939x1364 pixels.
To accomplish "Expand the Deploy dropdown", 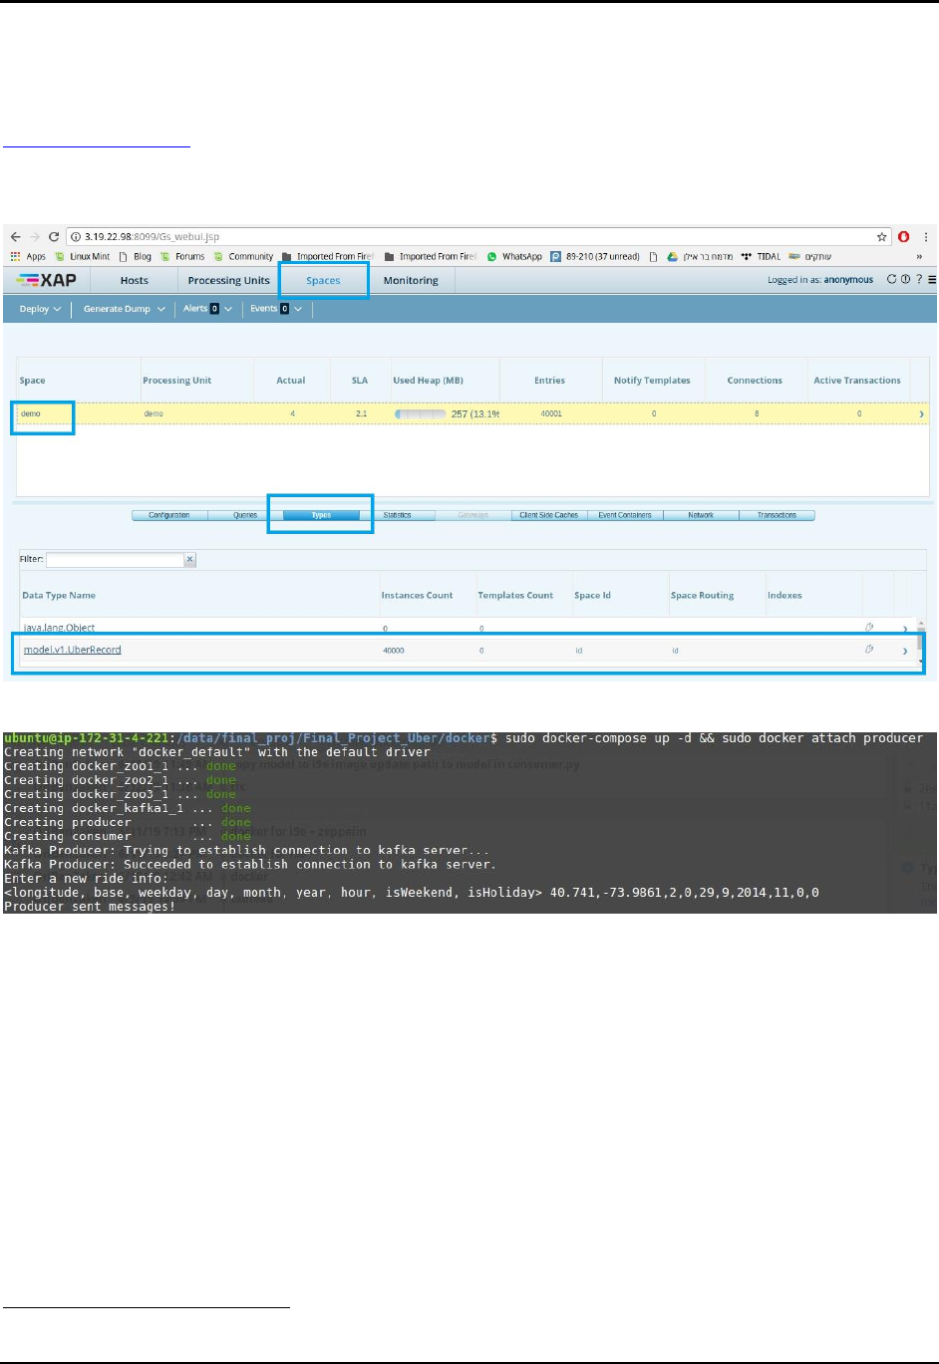I will [40, 309].
